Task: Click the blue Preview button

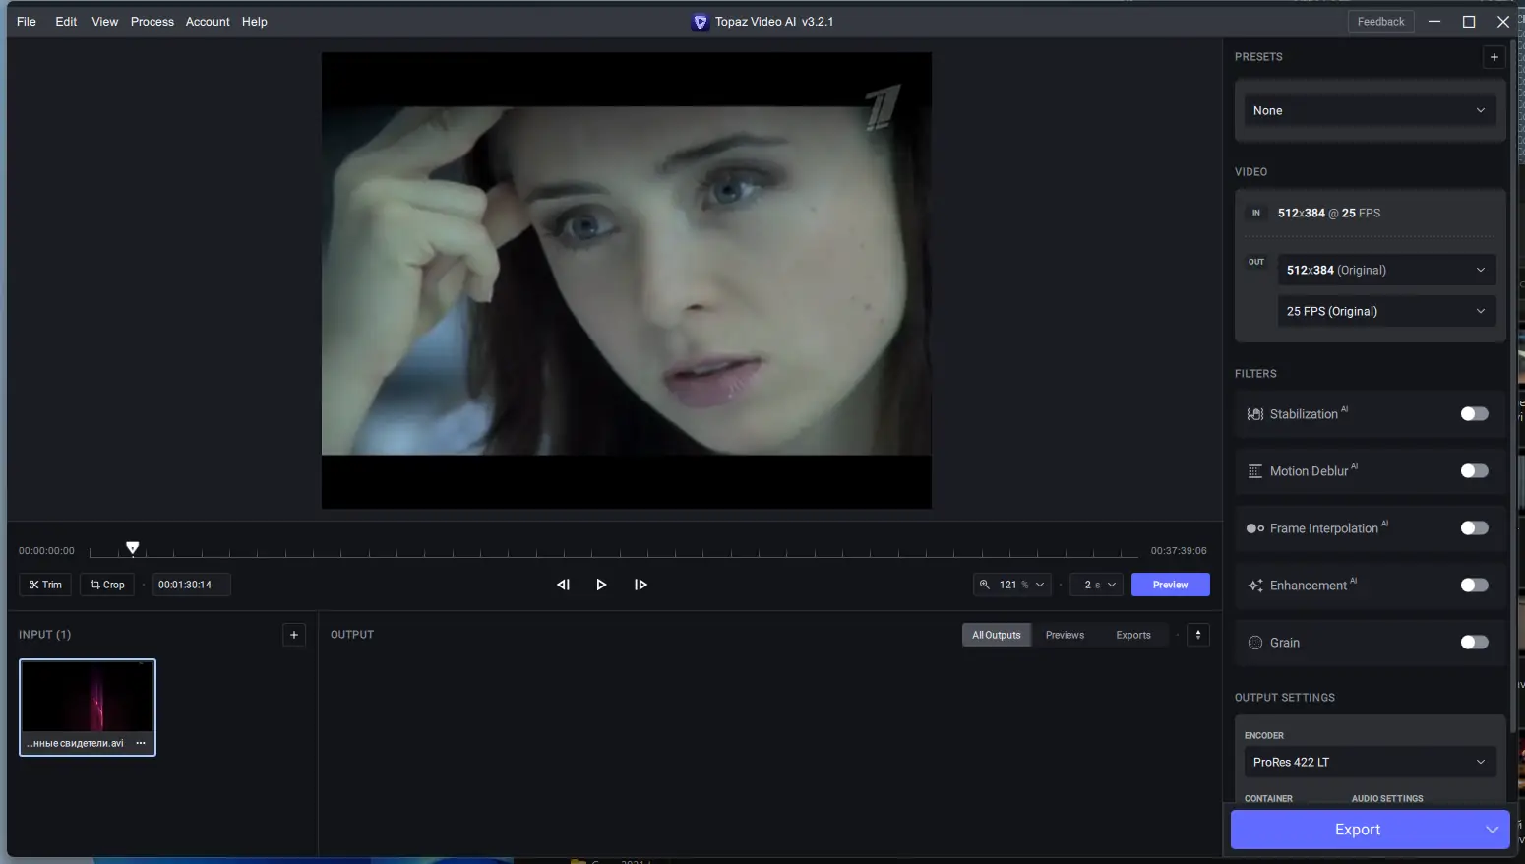Action: pyautogui.click(x=1170, y=585)
